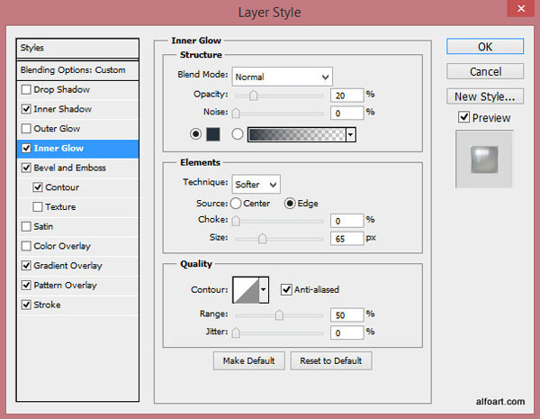540x419 pixels.
Task: Select the gradient radio button
Action: [x=237, y=133]
